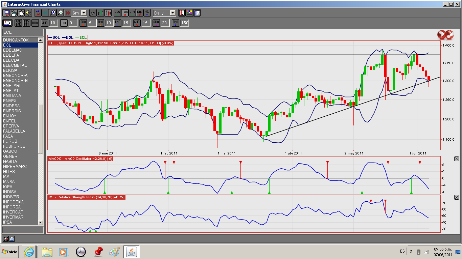Viewport: 462px width, 259px height.
Task: Select ENDESA in the symbol list
Action: [20, 106]
